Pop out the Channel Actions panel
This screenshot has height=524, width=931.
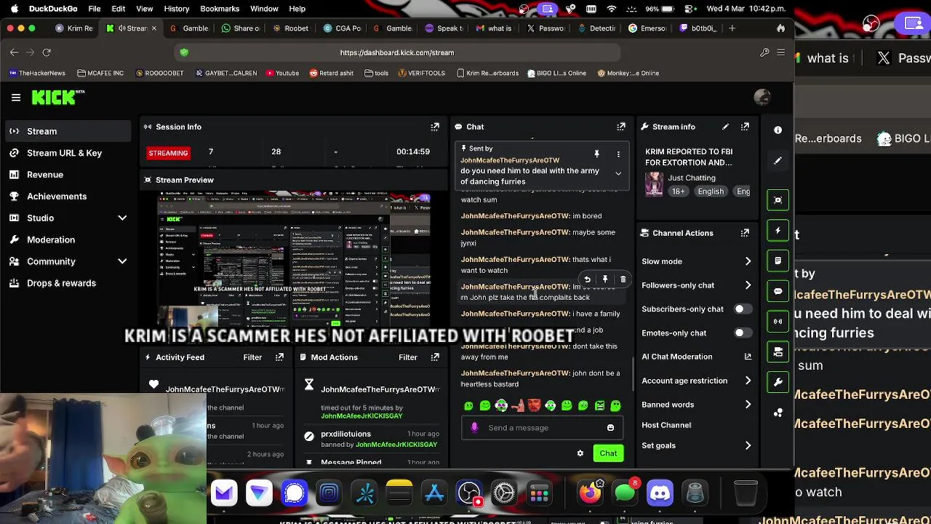coord(745,233)
